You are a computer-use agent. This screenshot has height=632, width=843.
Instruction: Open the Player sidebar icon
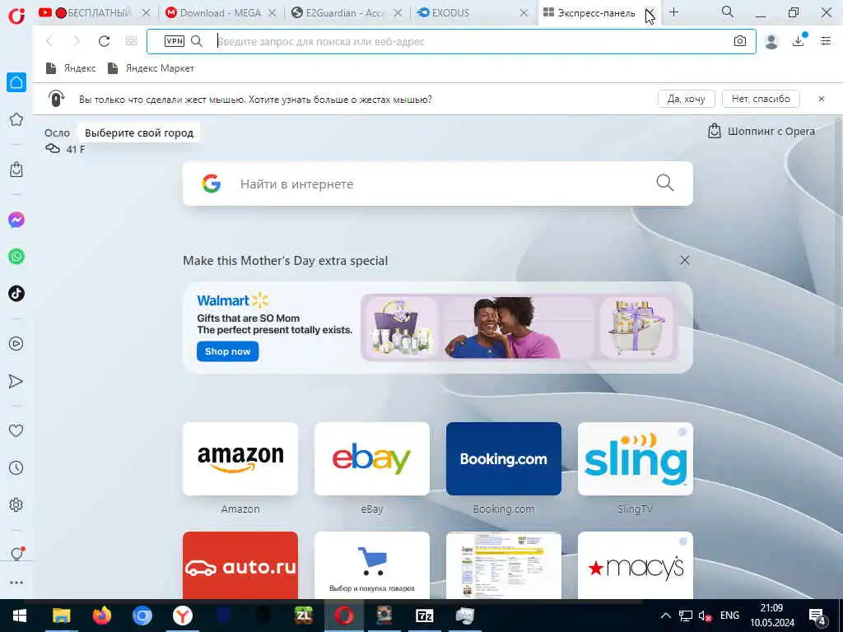16,343
